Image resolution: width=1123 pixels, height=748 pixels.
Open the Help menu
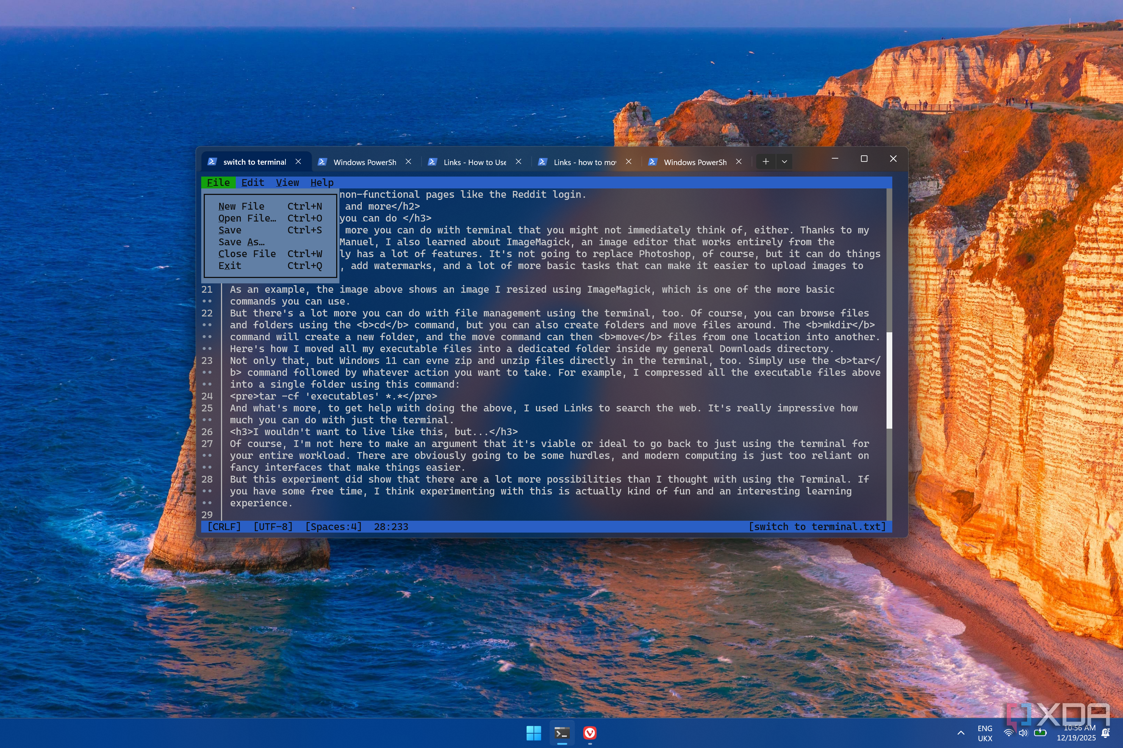322,183
